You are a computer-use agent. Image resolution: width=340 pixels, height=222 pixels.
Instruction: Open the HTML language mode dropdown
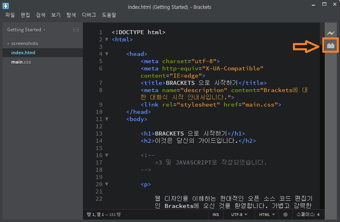coord(267,214)
